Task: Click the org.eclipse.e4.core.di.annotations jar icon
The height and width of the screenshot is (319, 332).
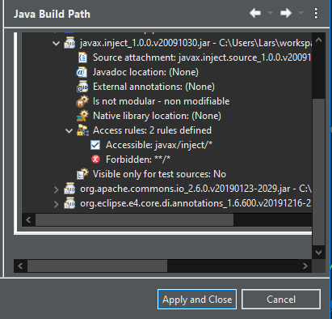Action: coord(69,203)
